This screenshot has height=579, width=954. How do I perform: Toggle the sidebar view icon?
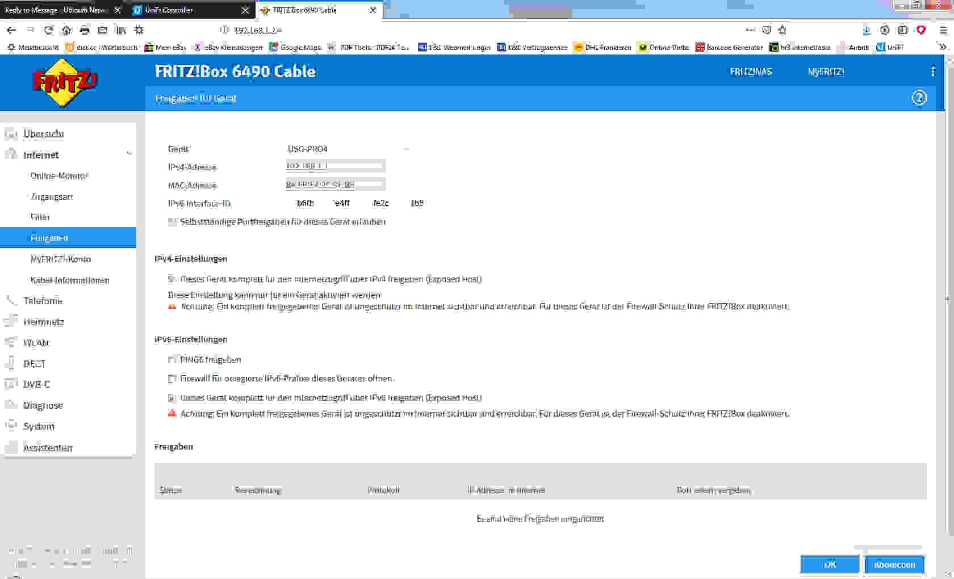[903, 30]
